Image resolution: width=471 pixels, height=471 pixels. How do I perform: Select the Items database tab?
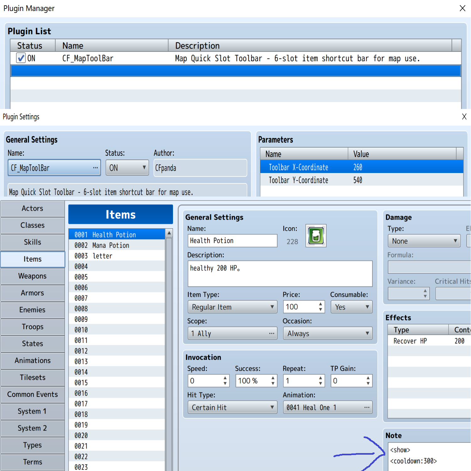click(32, 259)
